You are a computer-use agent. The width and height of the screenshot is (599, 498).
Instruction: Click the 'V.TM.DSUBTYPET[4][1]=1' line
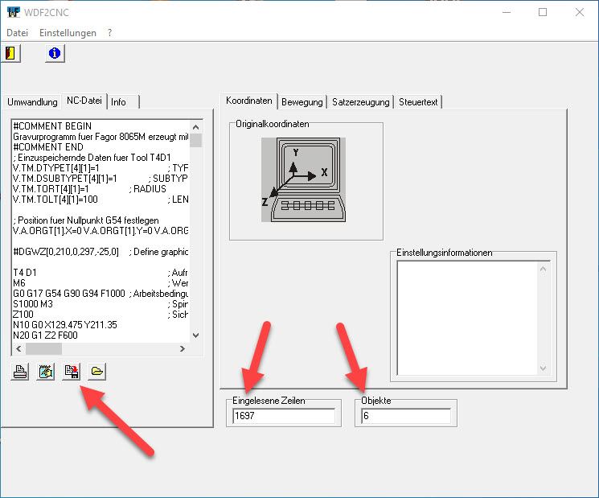coord(101,179)
